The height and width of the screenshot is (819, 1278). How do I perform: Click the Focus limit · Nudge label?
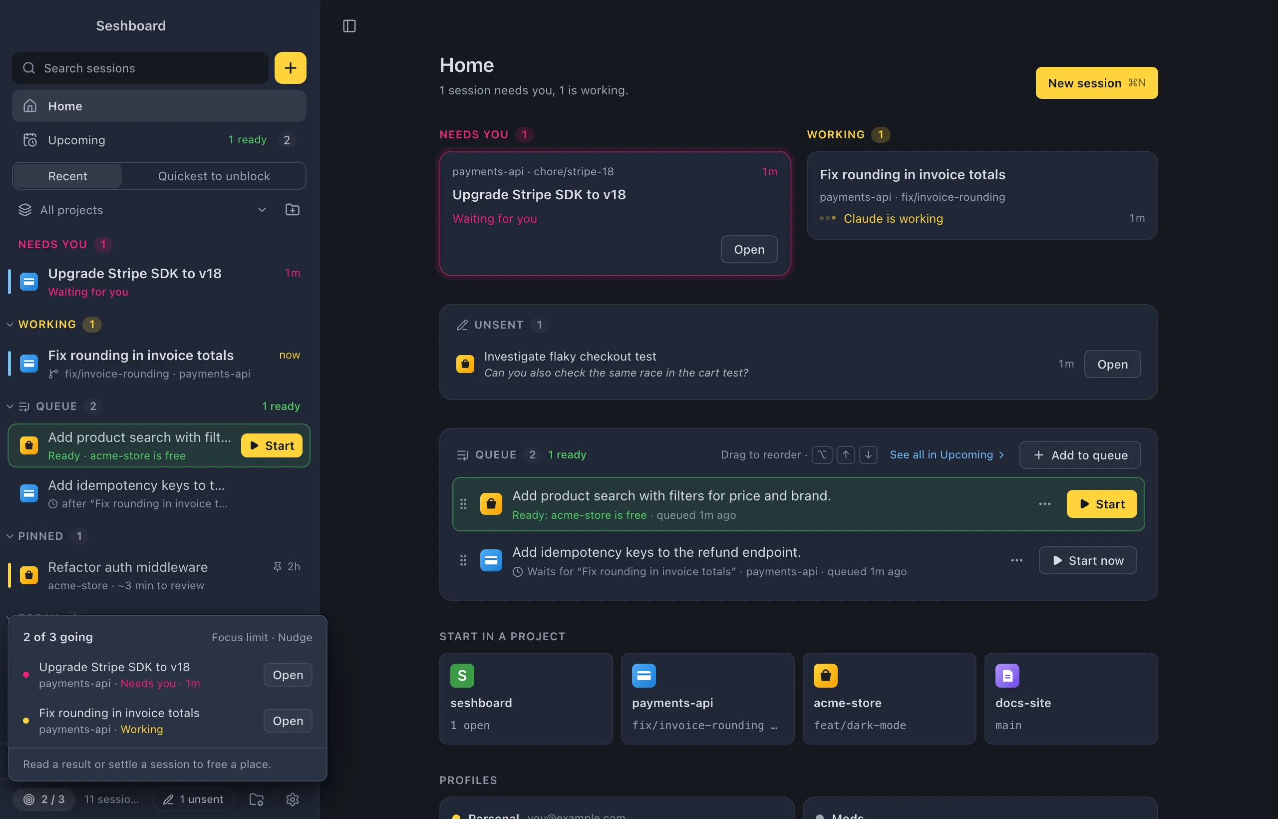pos(262,637)
